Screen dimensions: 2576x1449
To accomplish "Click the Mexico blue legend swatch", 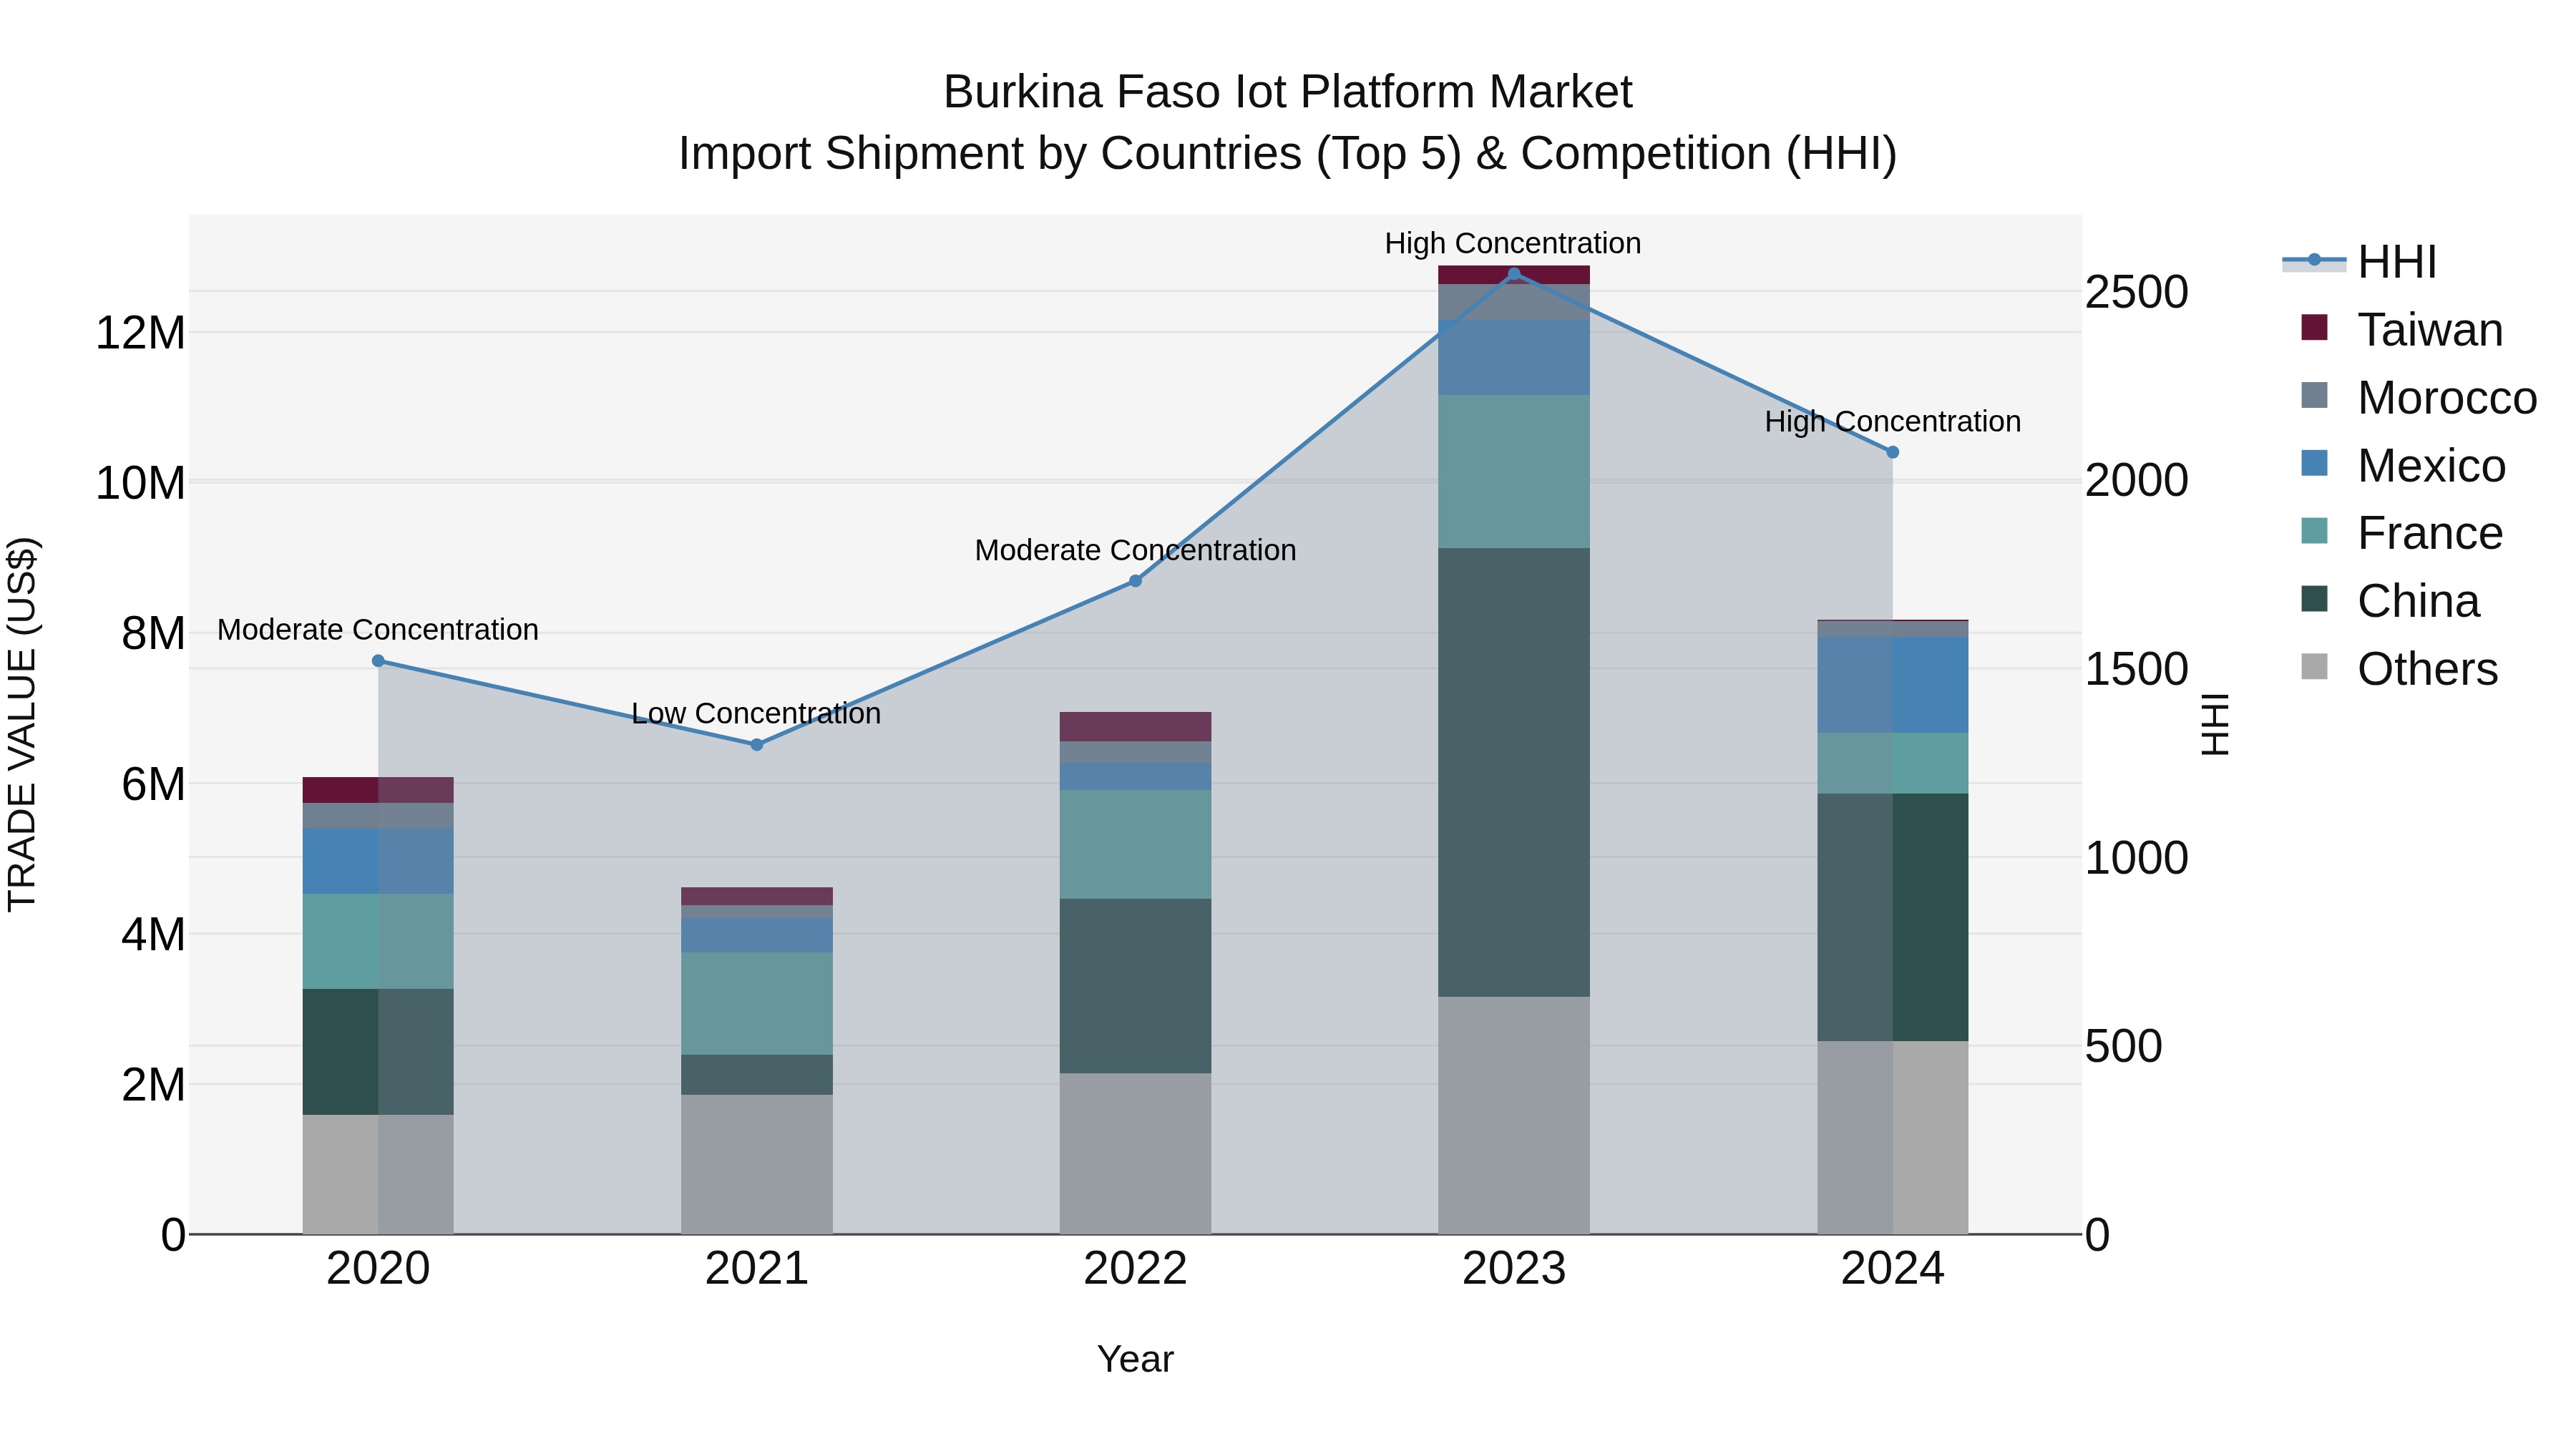I will tap(2314, 463).
